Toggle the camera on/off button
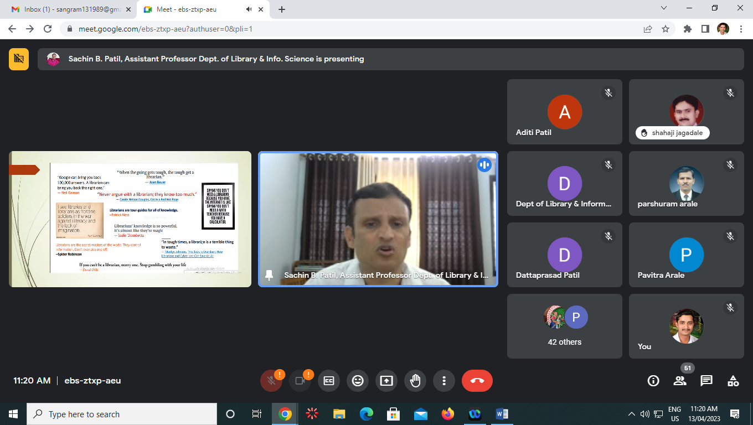 (x=300, y=381)
